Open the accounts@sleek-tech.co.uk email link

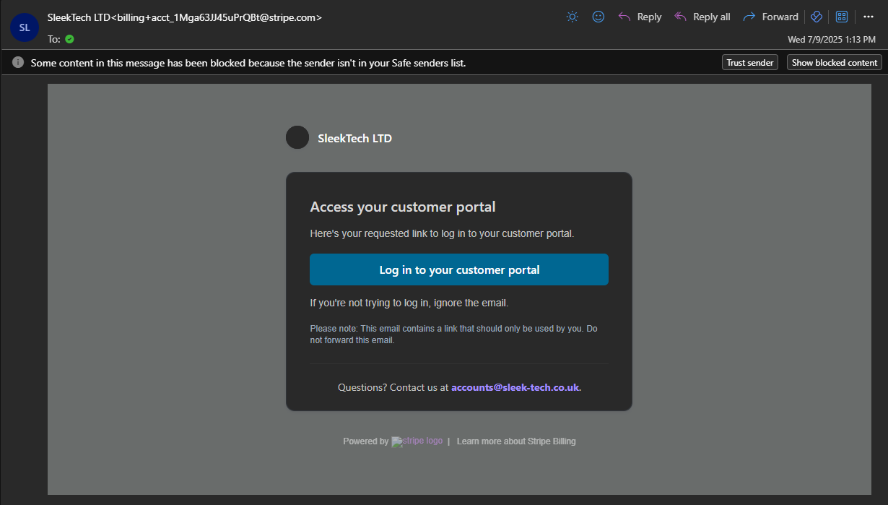point(515,387)
